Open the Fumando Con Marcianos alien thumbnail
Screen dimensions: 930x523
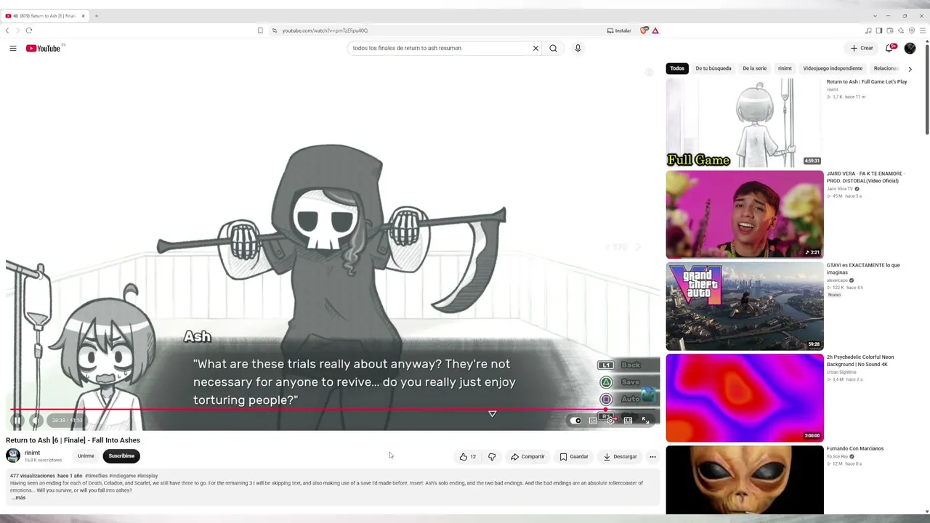pos(745,480)
